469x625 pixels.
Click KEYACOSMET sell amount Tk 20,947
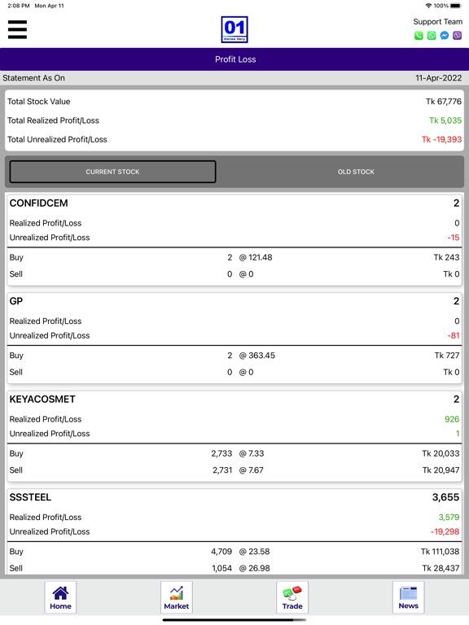coord(441,470)
